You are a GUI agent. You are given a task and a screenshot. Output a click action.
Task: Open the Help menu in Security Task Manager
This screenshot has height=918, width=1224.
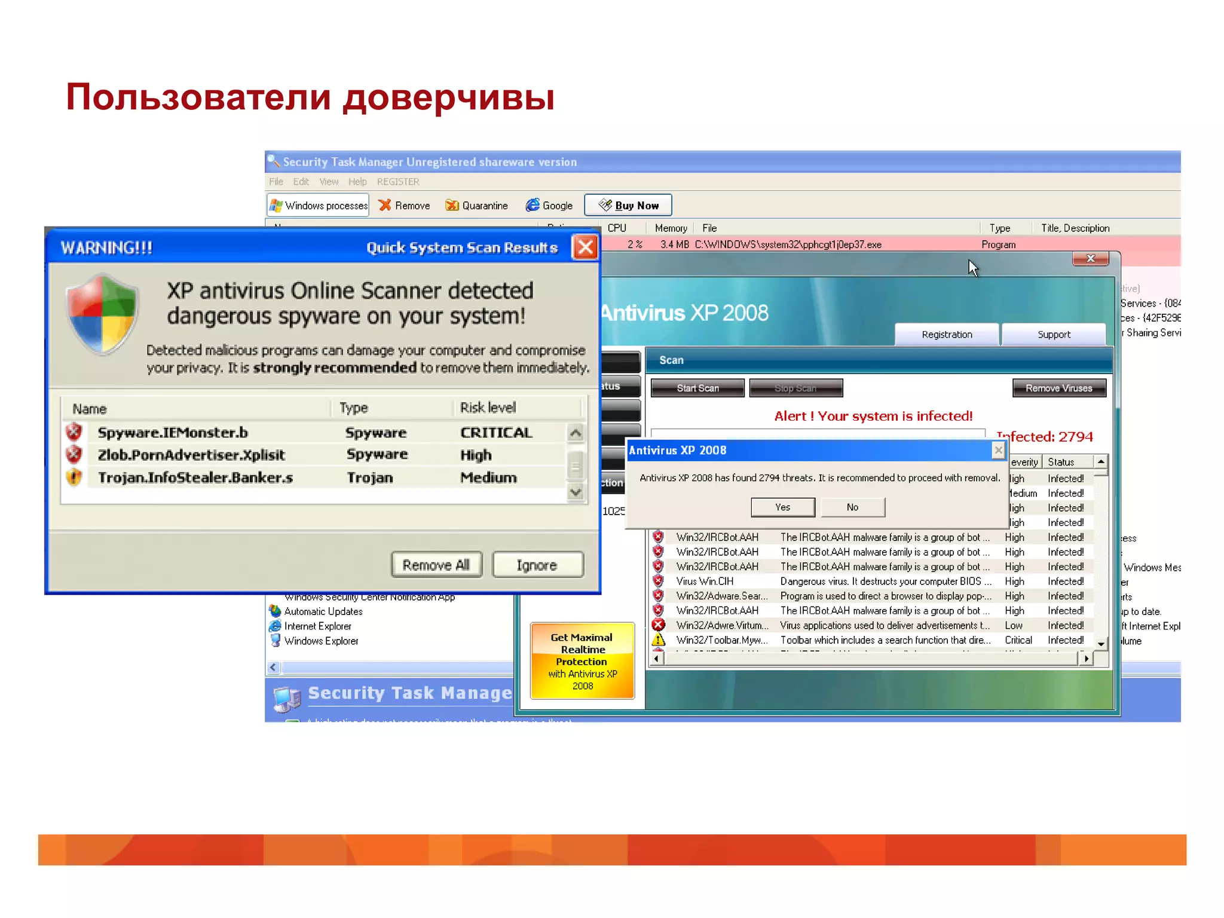point(357,182)
